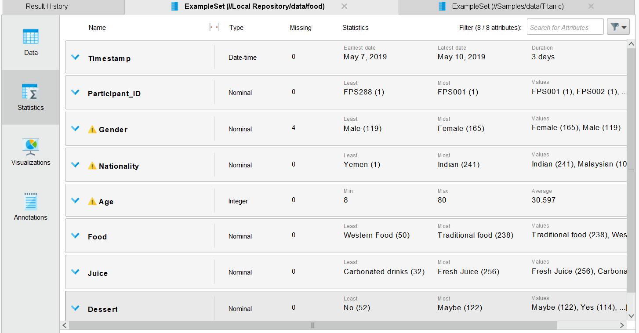This screenshot has width=639, height=333.
Task: Open the attribute filter funnel dropdown
Action: click(x=618, y=27)
